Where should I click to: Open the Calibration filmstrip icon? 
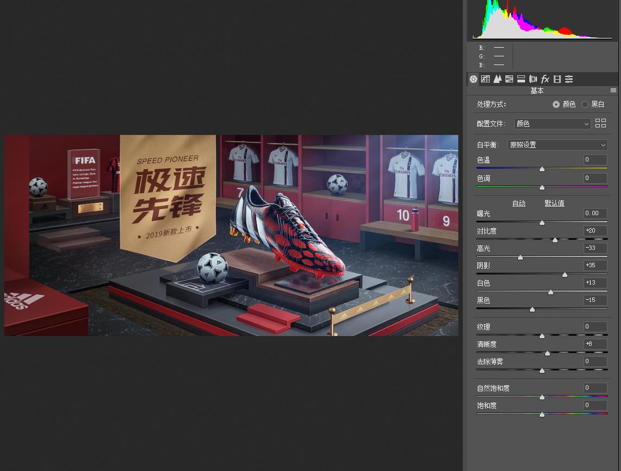coord(557,79)
